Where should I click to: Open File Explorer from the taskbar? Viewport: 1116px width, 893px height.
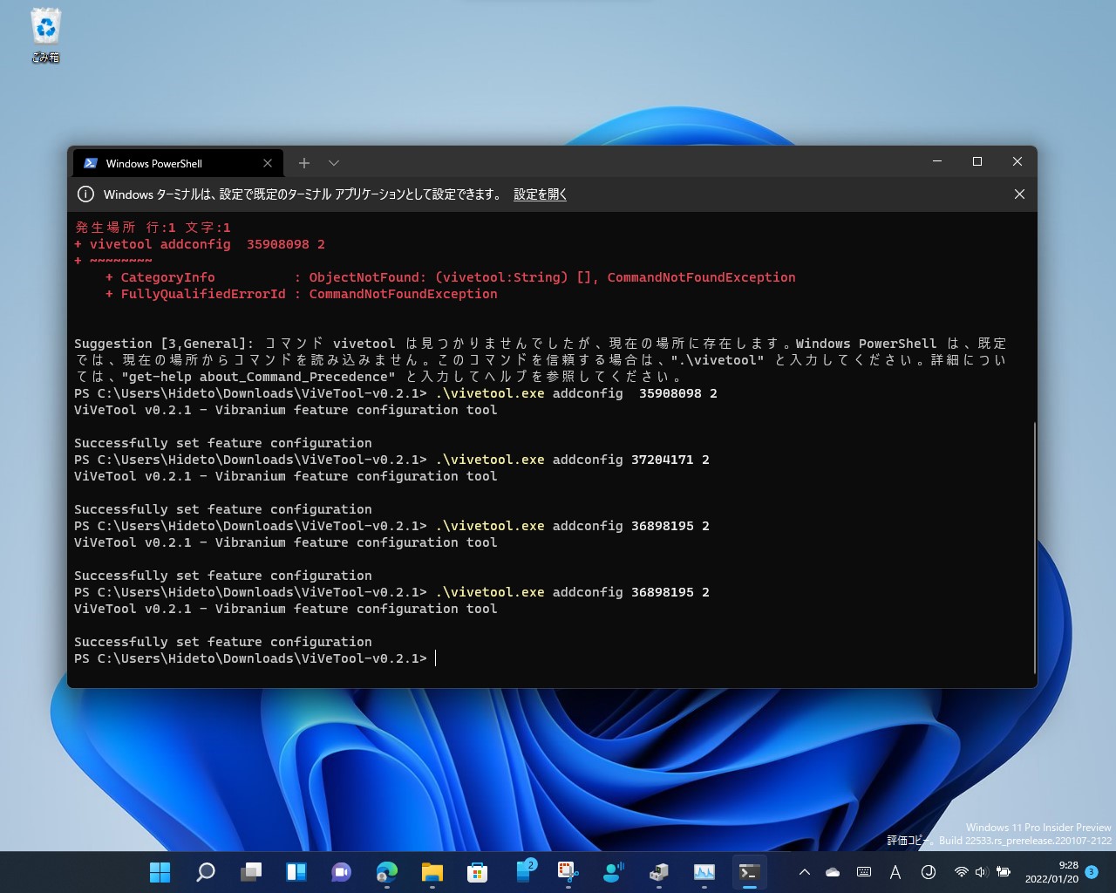[432, 872]
